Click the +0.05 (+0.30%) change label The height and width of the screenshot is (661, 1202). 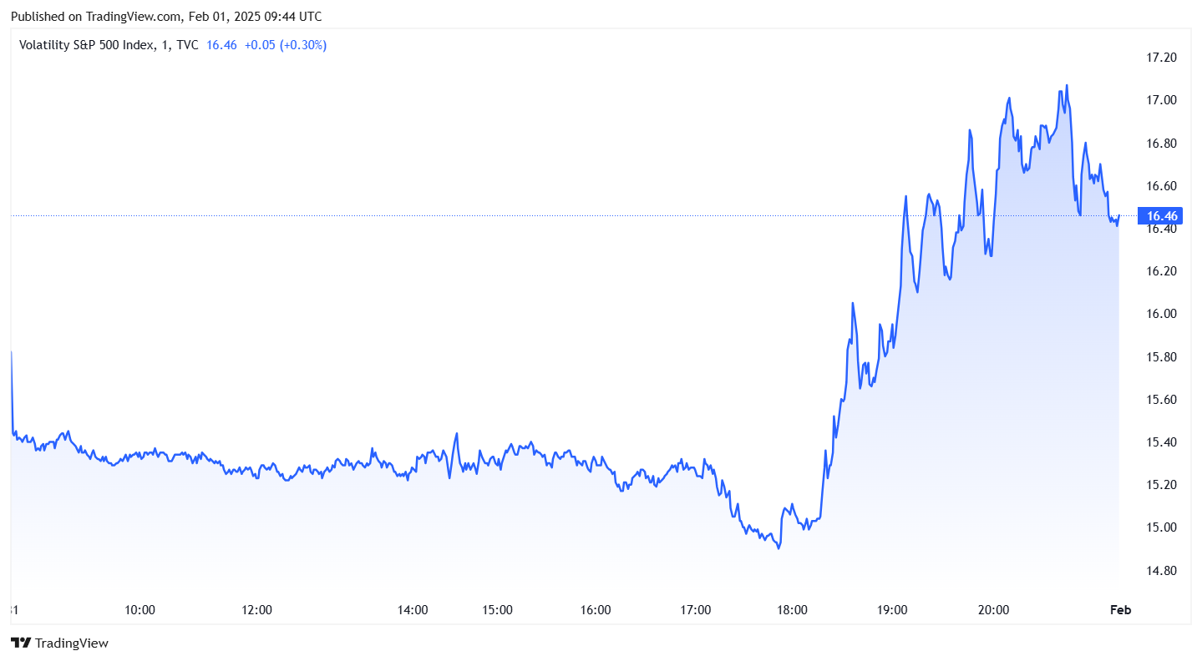pos(285,45)
